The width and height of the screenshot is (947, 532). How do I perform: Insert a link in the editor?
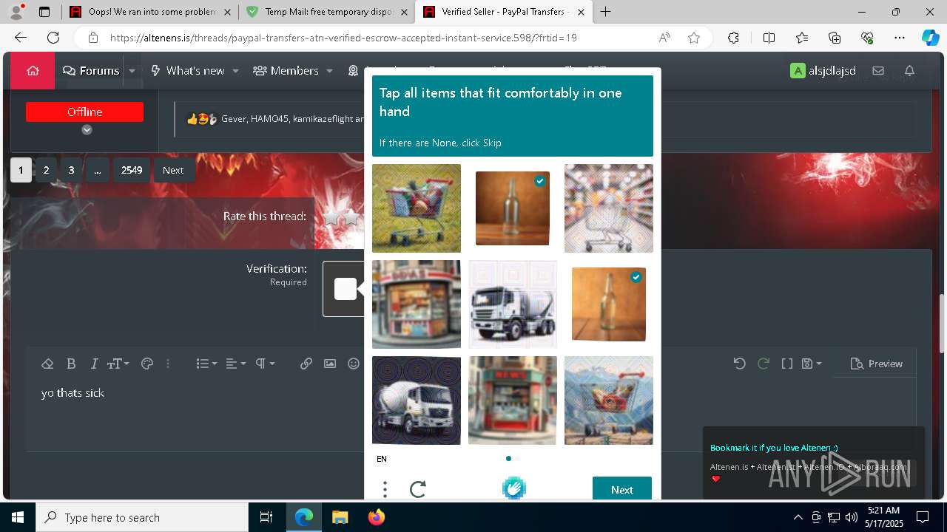click(306, 364)
